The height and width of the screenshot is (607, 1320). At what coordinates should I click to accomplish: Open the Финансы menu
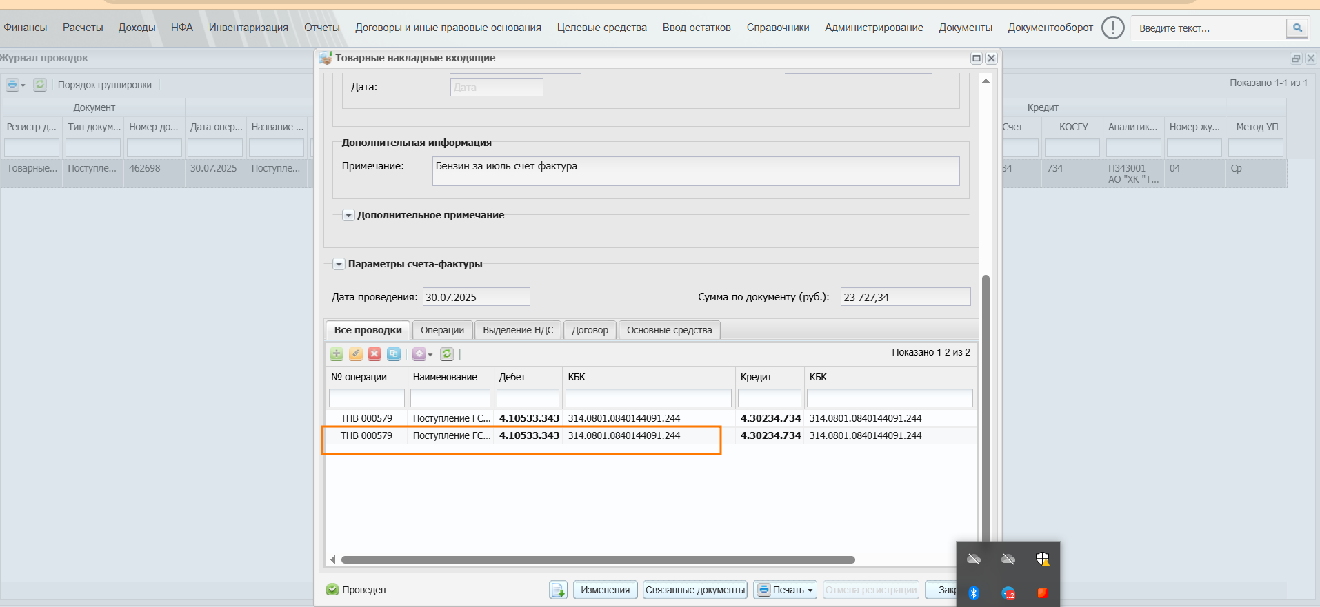click(26, 28)
